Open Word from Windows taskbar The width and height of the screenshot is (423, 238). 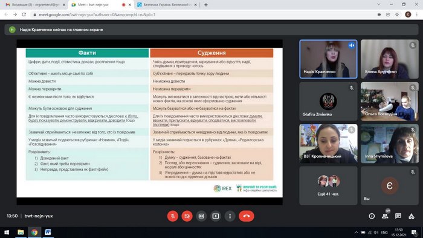48,233
